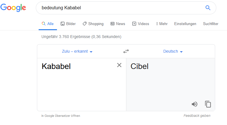This screenshot has height=125, width=227.
Task: Select the Videos tab
Action: click(x=141, y=24)
